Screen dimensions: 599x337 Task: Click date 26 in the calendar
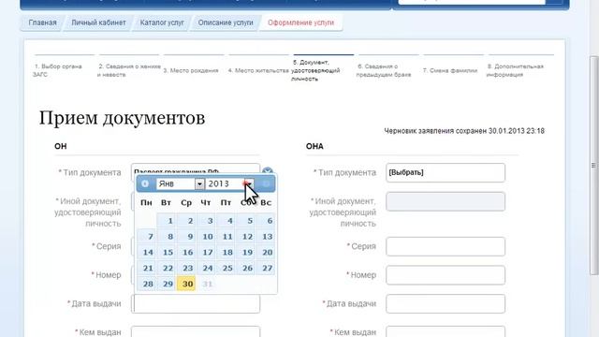245,269
